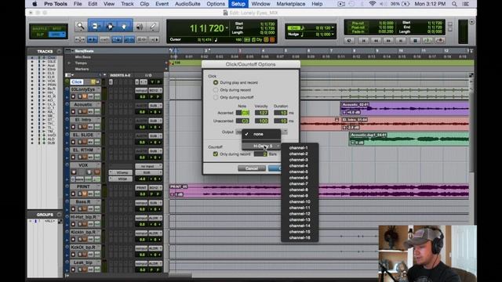Toggle mute on the EL. SLIDE track
502x282 pixels.
pyautogui.click(x=85, y=142)
